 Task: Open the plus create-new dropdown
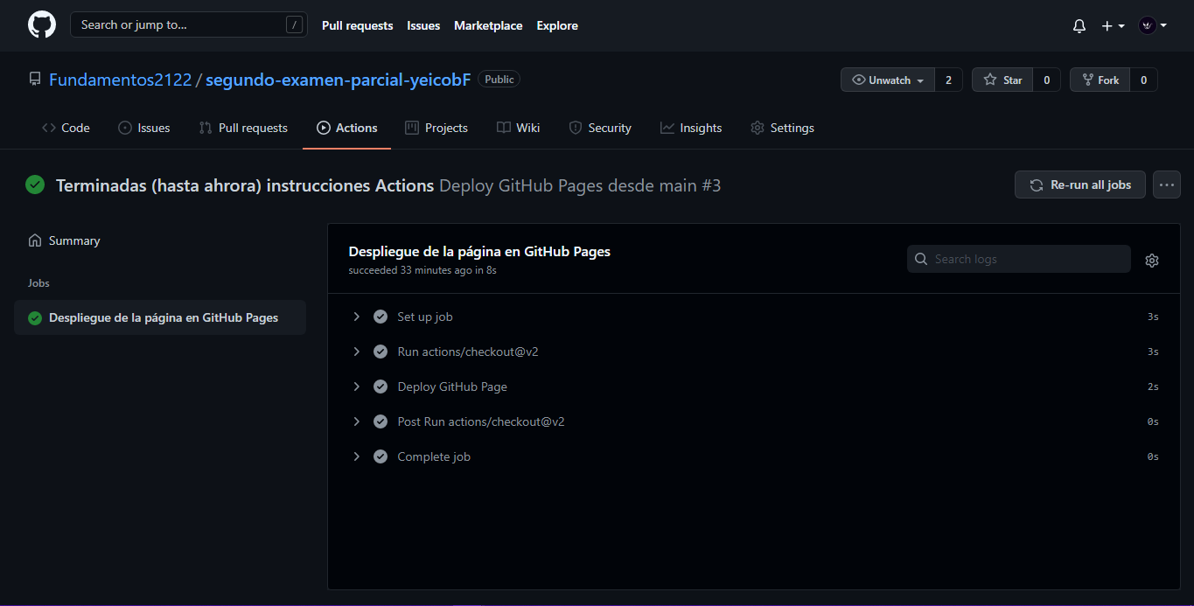click(x=1113, y=26)
